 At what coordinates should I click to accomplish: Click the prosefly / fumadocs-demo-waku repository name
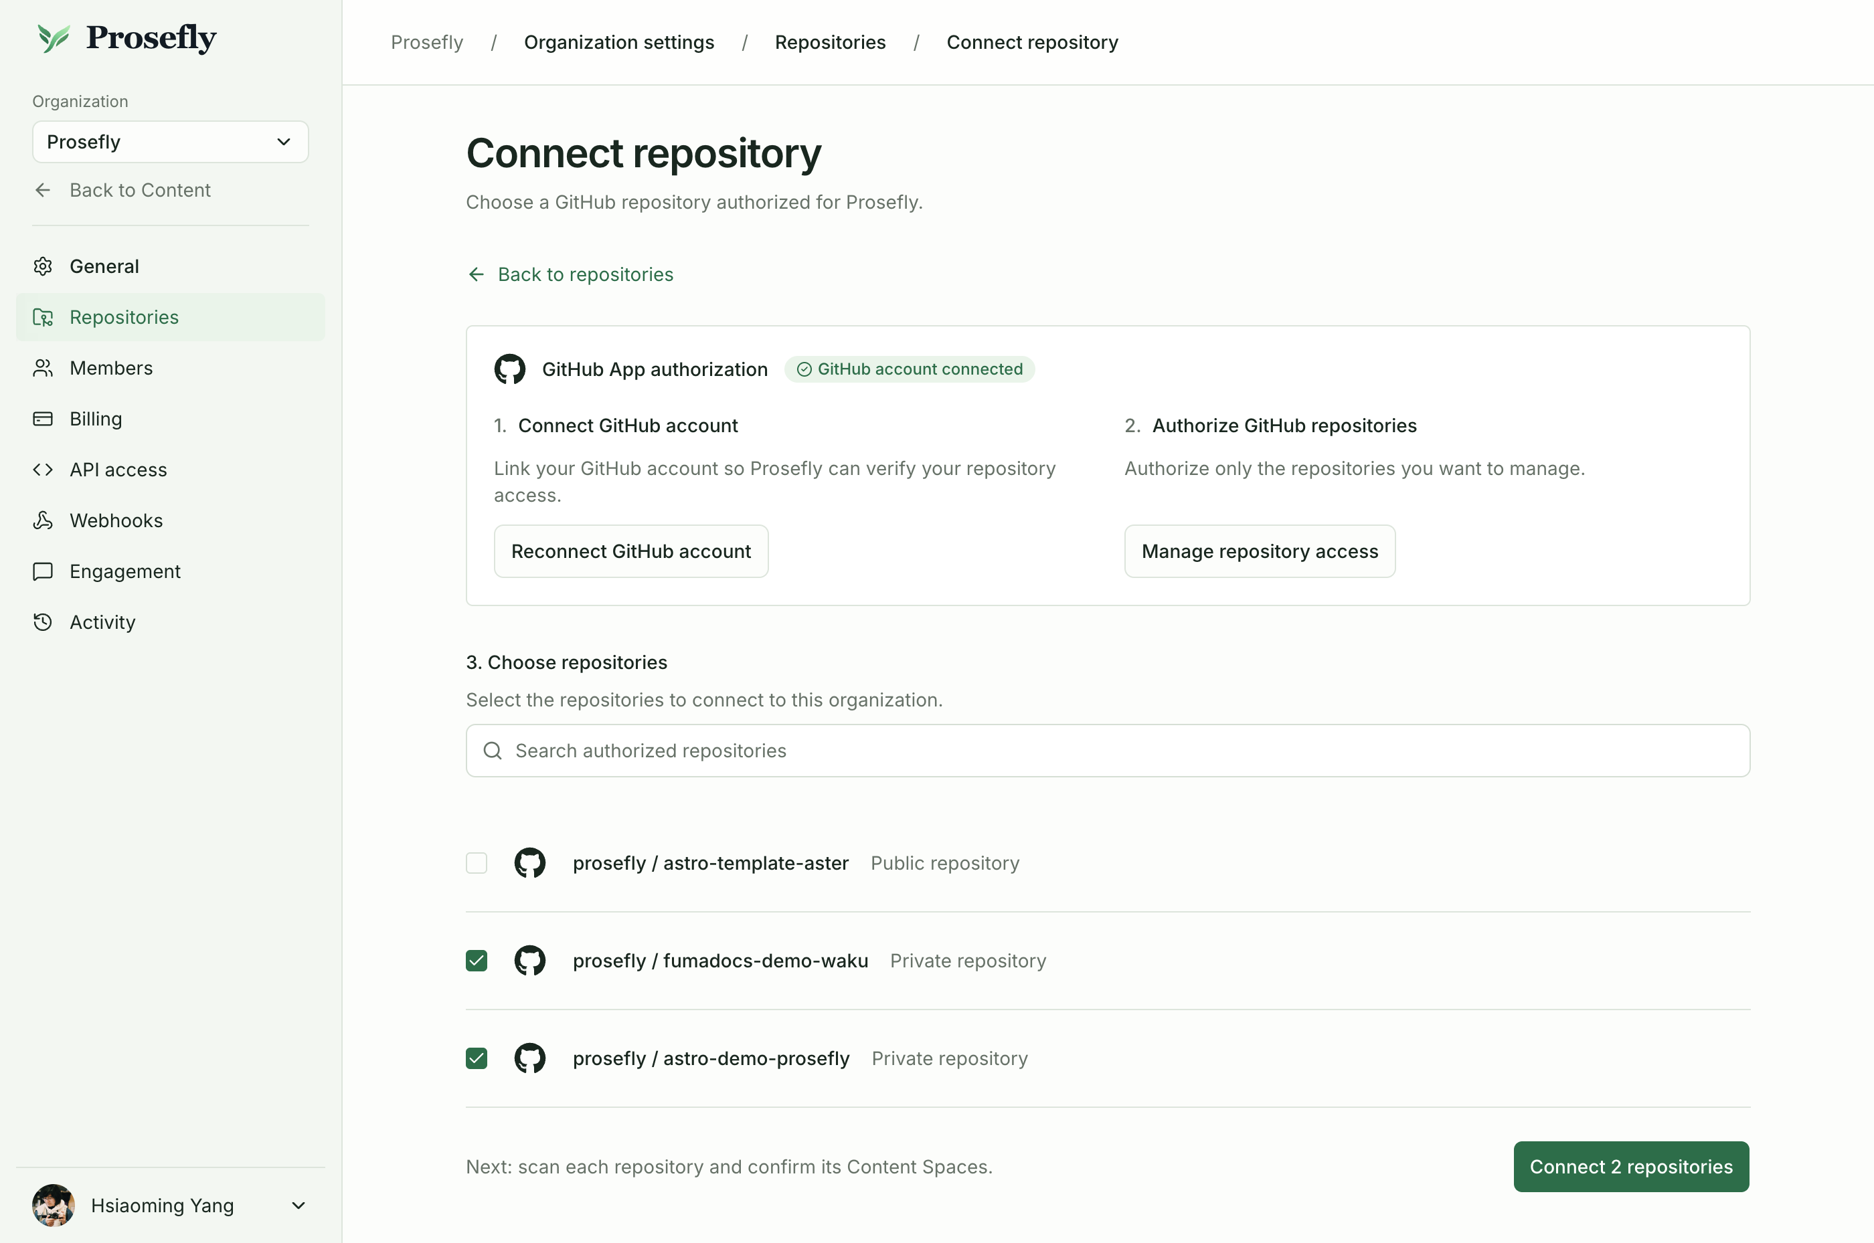click(x=720, y=960)
